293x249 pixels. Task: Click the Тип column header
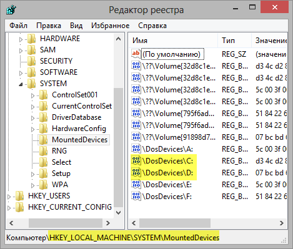pyautogui.click(x=235, y=41)
